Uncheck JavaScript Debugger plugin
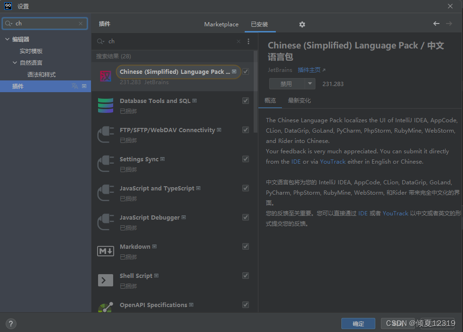The width and height of the screenshot is (463, 332). click(x=246, y=217)
